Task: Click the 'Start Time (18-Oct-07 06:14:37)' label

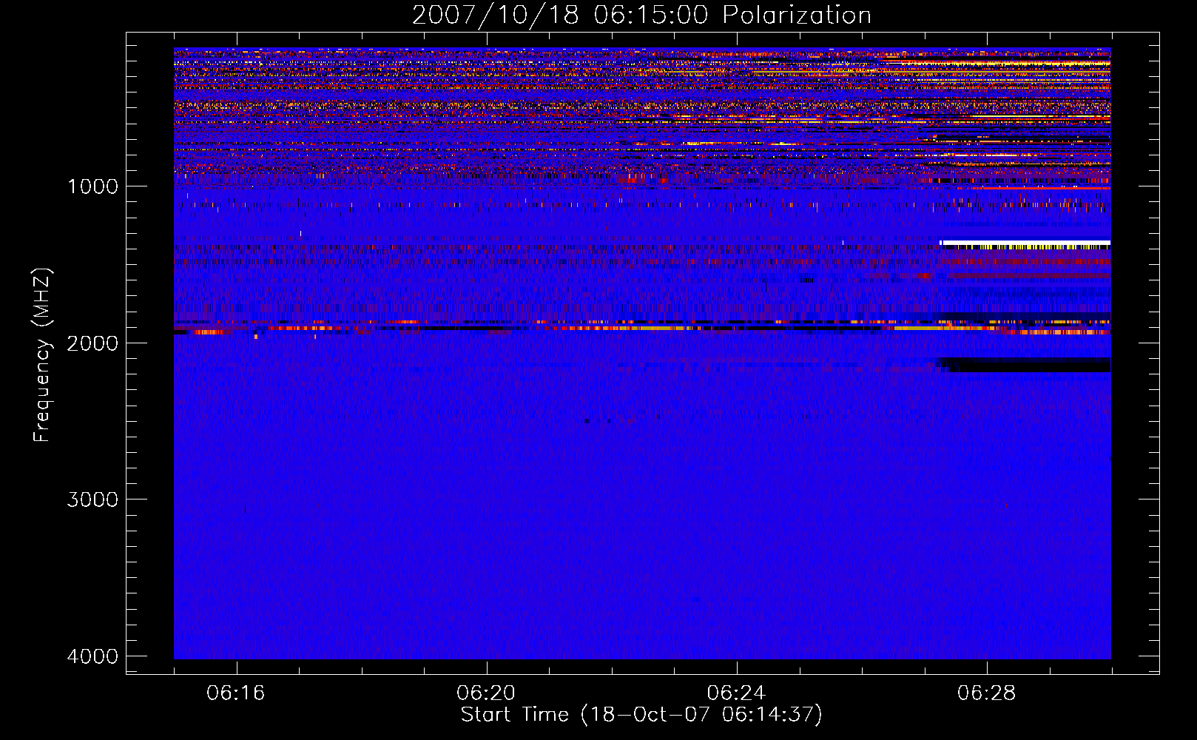Action: click(x=641, y=715)
